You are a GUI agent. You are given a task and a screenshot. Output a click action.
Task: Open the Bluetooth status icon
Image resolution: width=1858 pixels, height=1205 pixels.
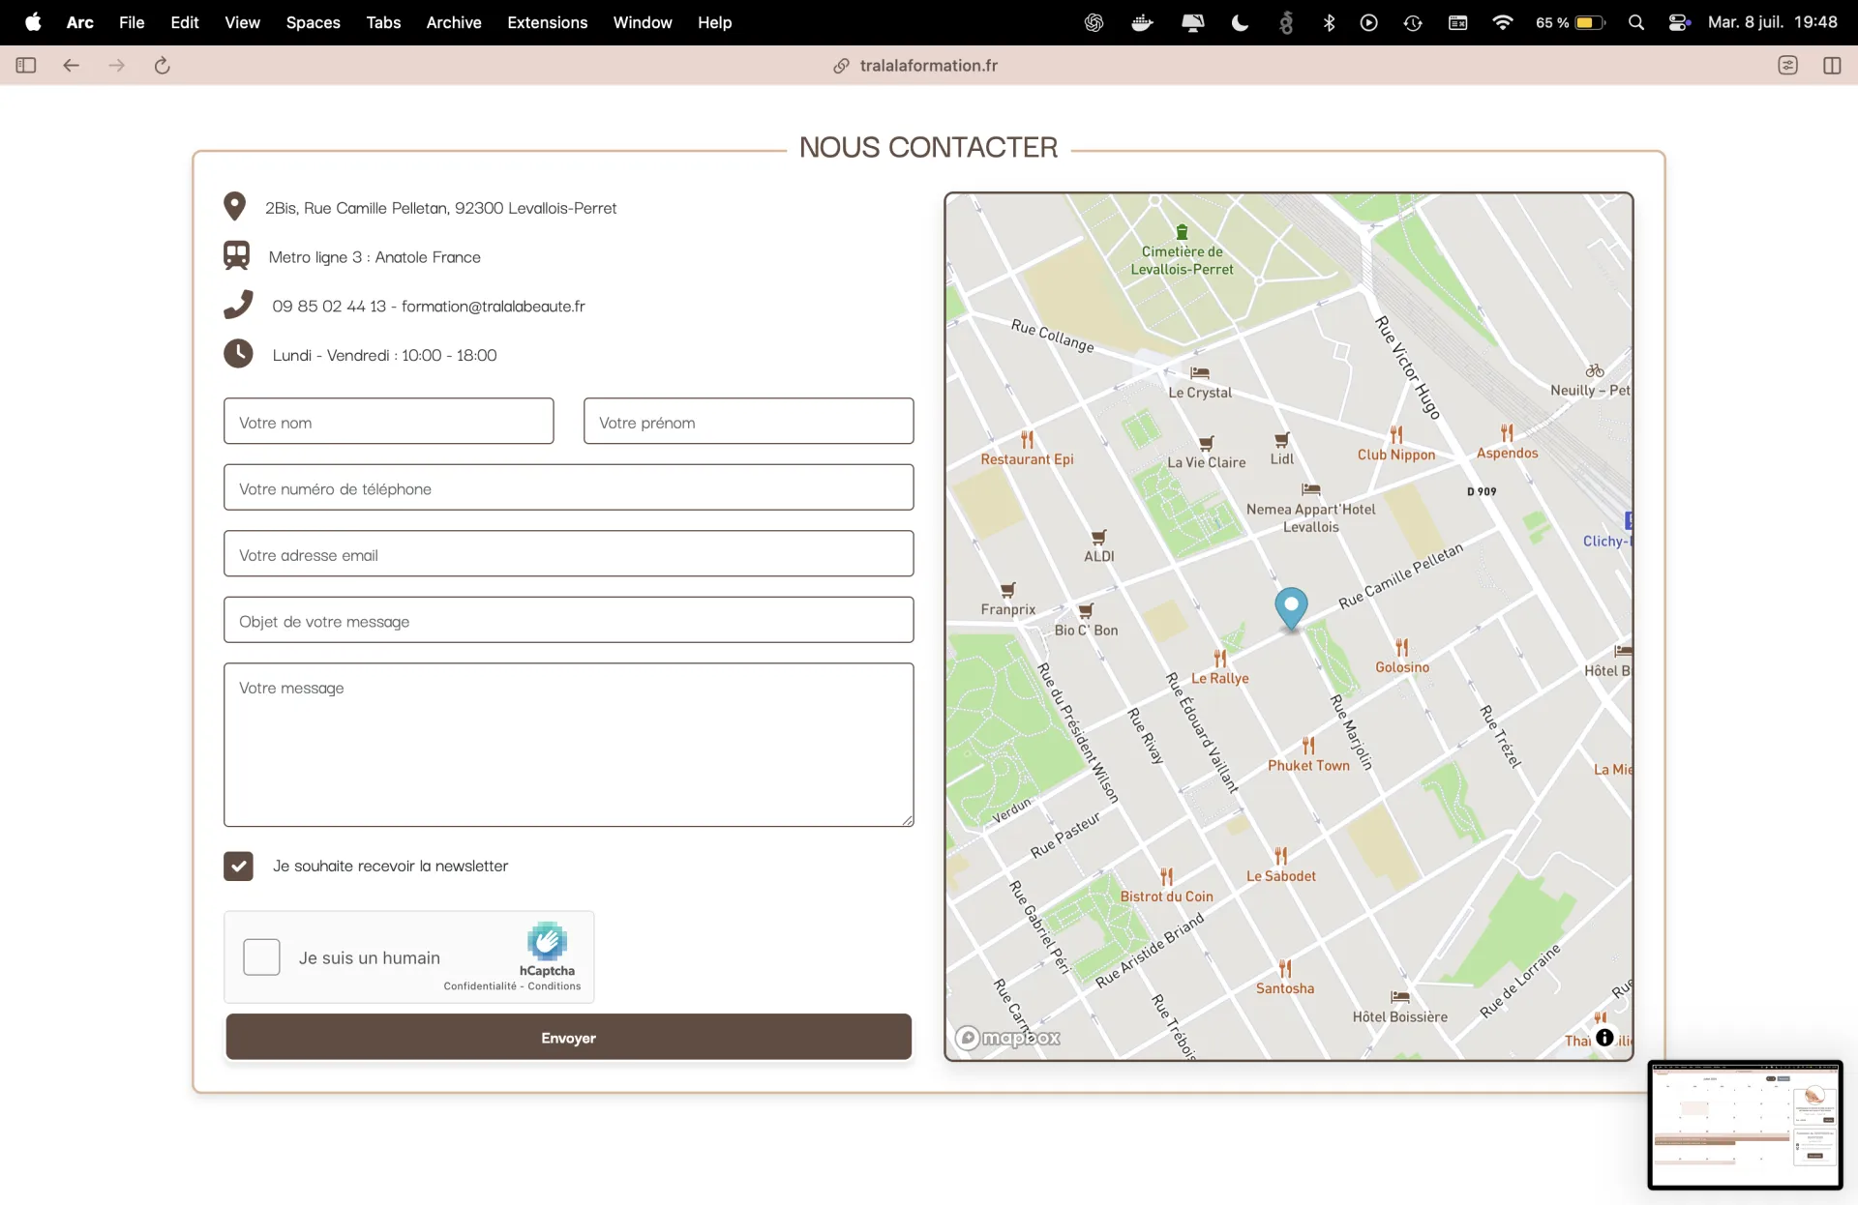(x=1329, y=22)
